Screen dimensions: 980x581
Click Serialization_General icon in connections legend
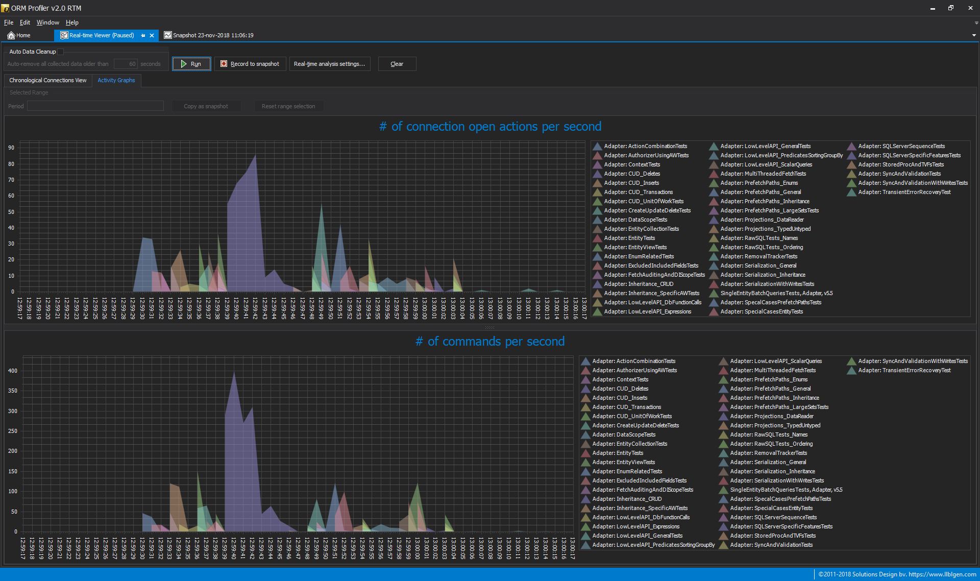(x=714, y=265)
